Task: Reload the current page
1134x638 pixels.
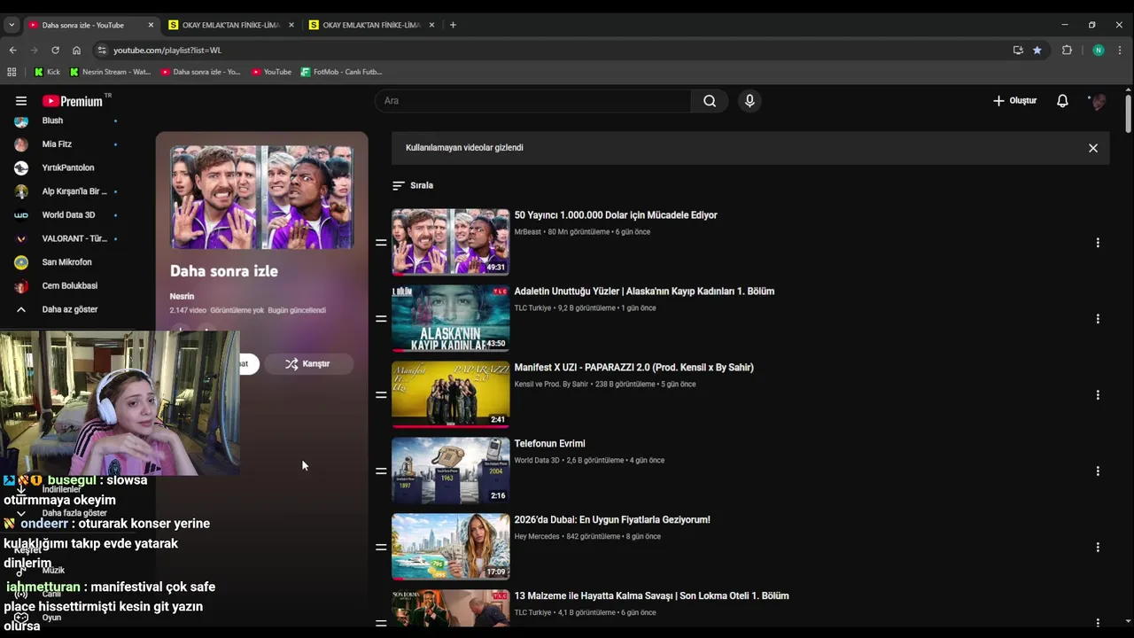Action: click(55, 51)
